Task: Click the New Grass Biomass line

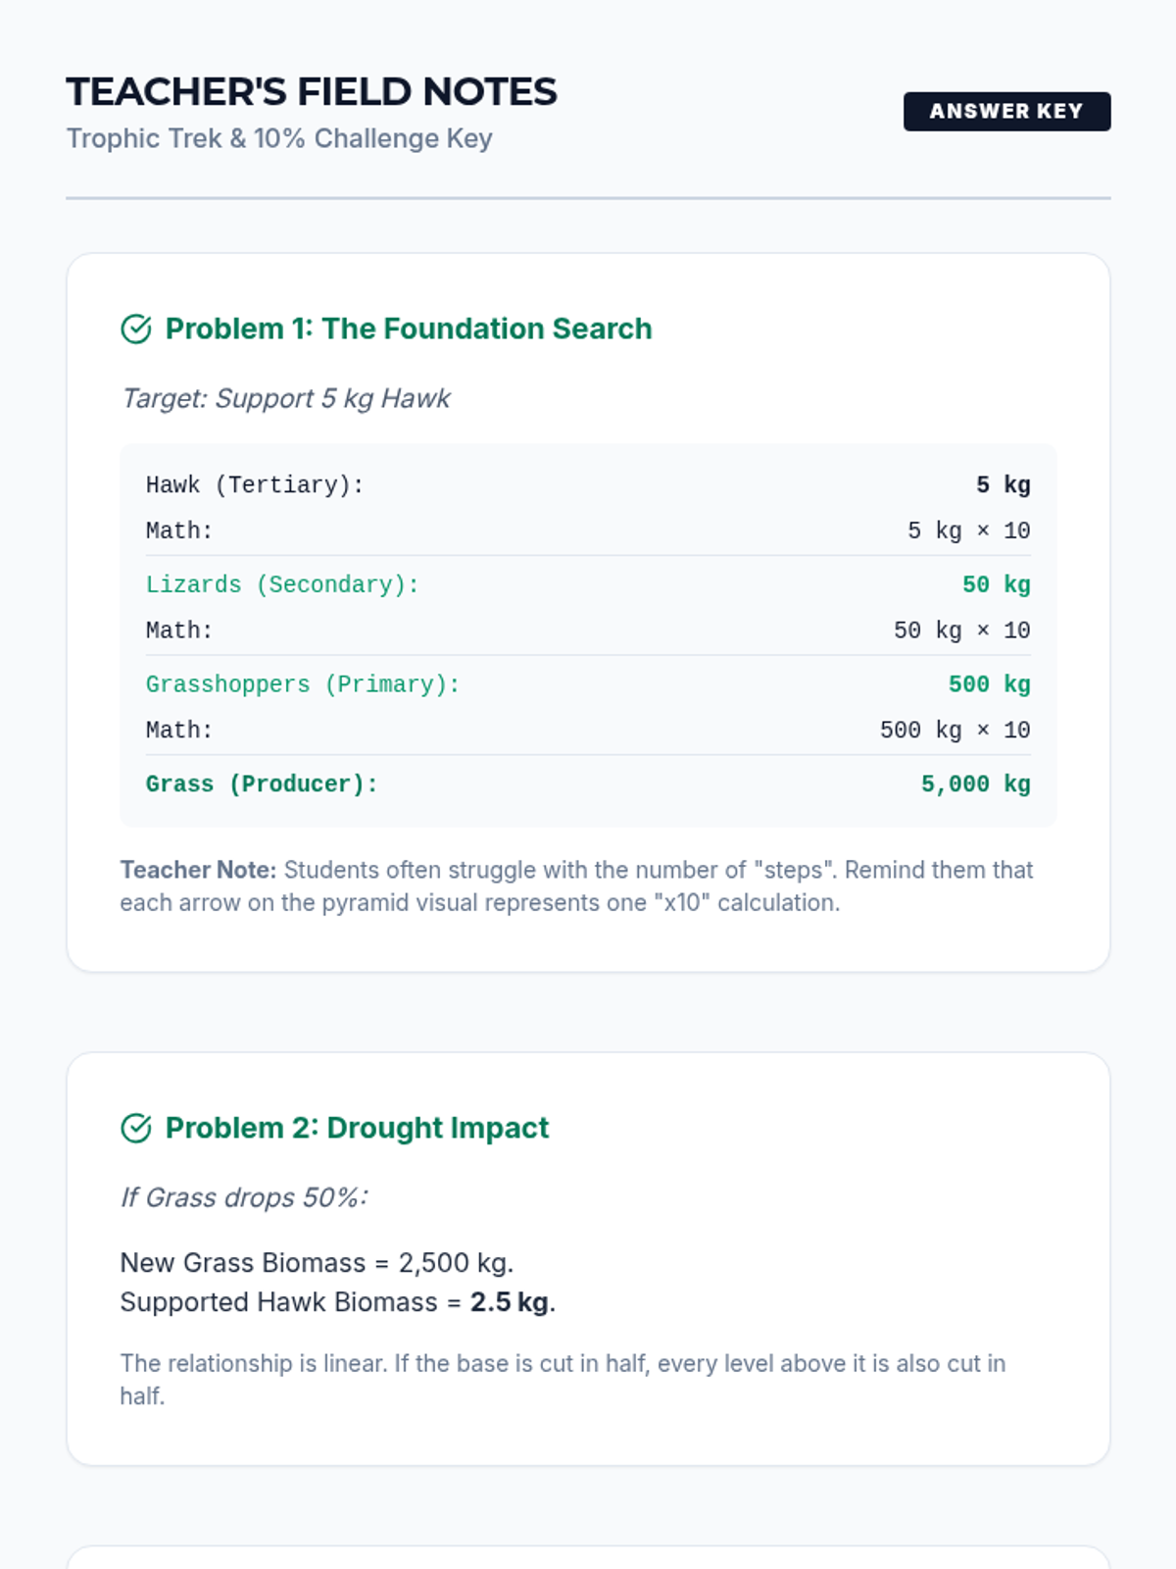Action: click(x=317, y=1263)
